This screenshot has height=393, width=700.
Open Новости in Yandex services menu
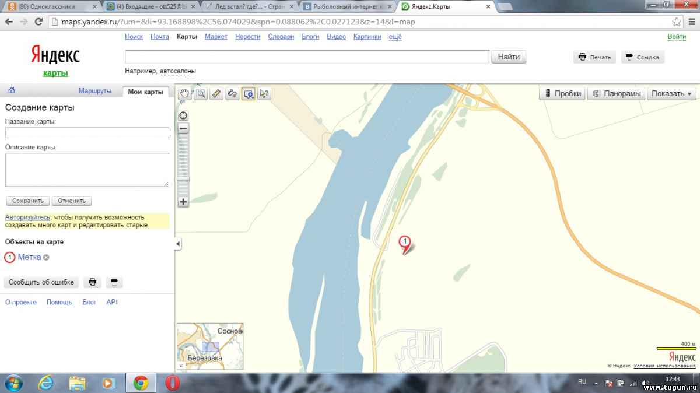click(248, 37)
